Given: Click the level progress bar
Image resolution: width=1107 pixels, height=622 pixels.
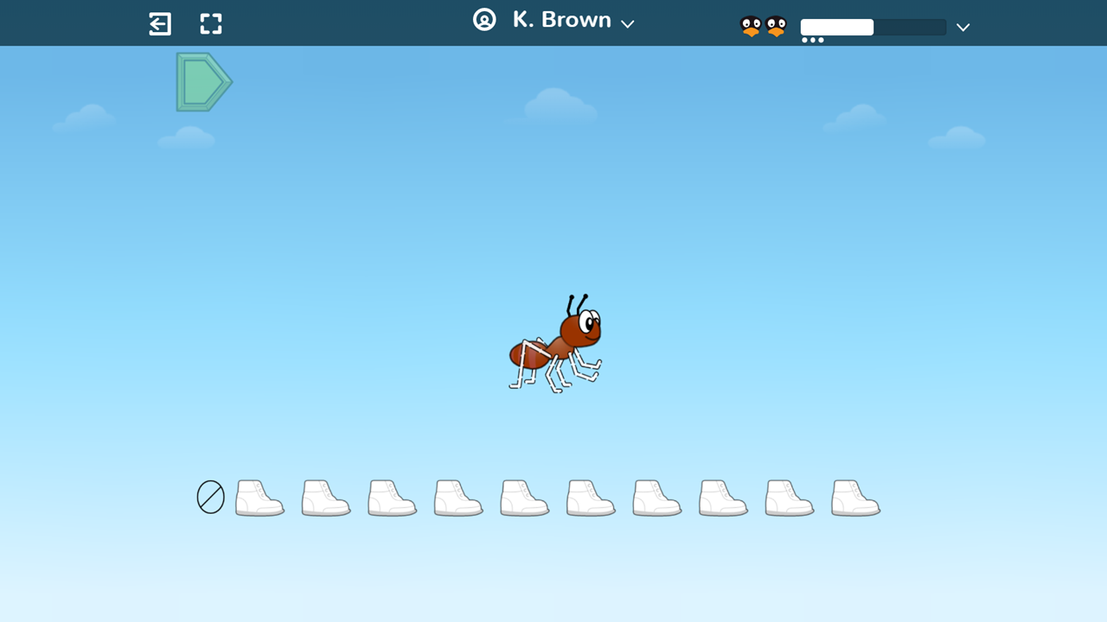Looking at the screenshot, I should [873, 28].
